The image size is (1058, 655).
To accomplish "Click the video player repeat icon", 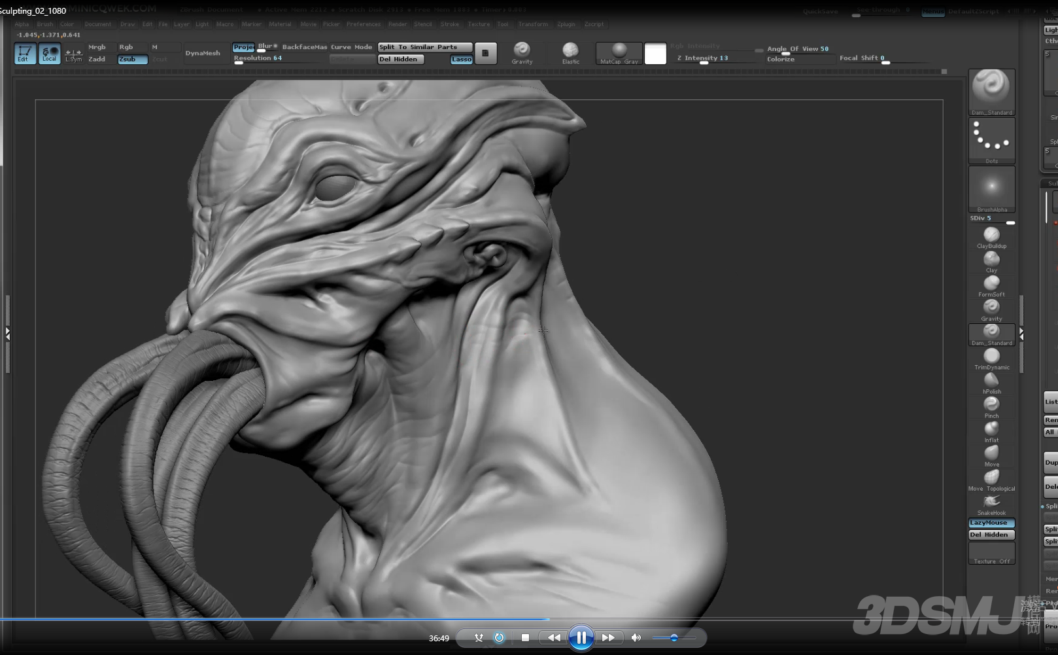I will pos(499,637).
